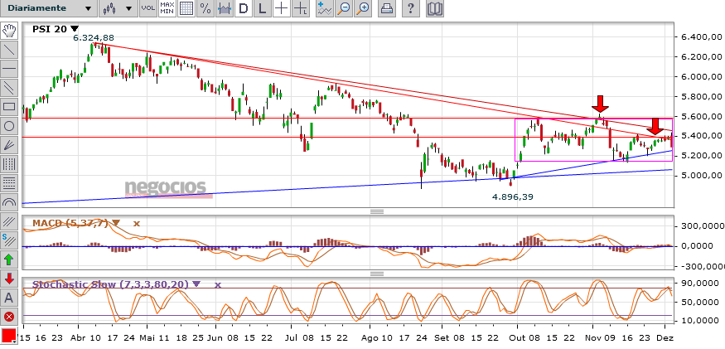Toggle the MAX MIN labels button
725x349 pixels.
tap(167, 7)
